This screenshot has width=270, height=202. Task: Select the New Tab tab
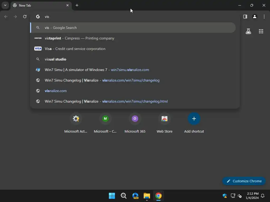point(41,5)
